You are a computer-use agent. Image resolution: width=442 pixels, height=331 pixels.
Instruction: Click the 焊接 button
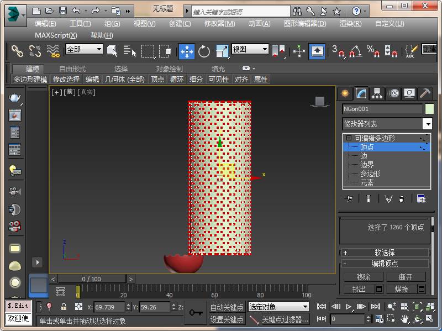pos(402,289)
